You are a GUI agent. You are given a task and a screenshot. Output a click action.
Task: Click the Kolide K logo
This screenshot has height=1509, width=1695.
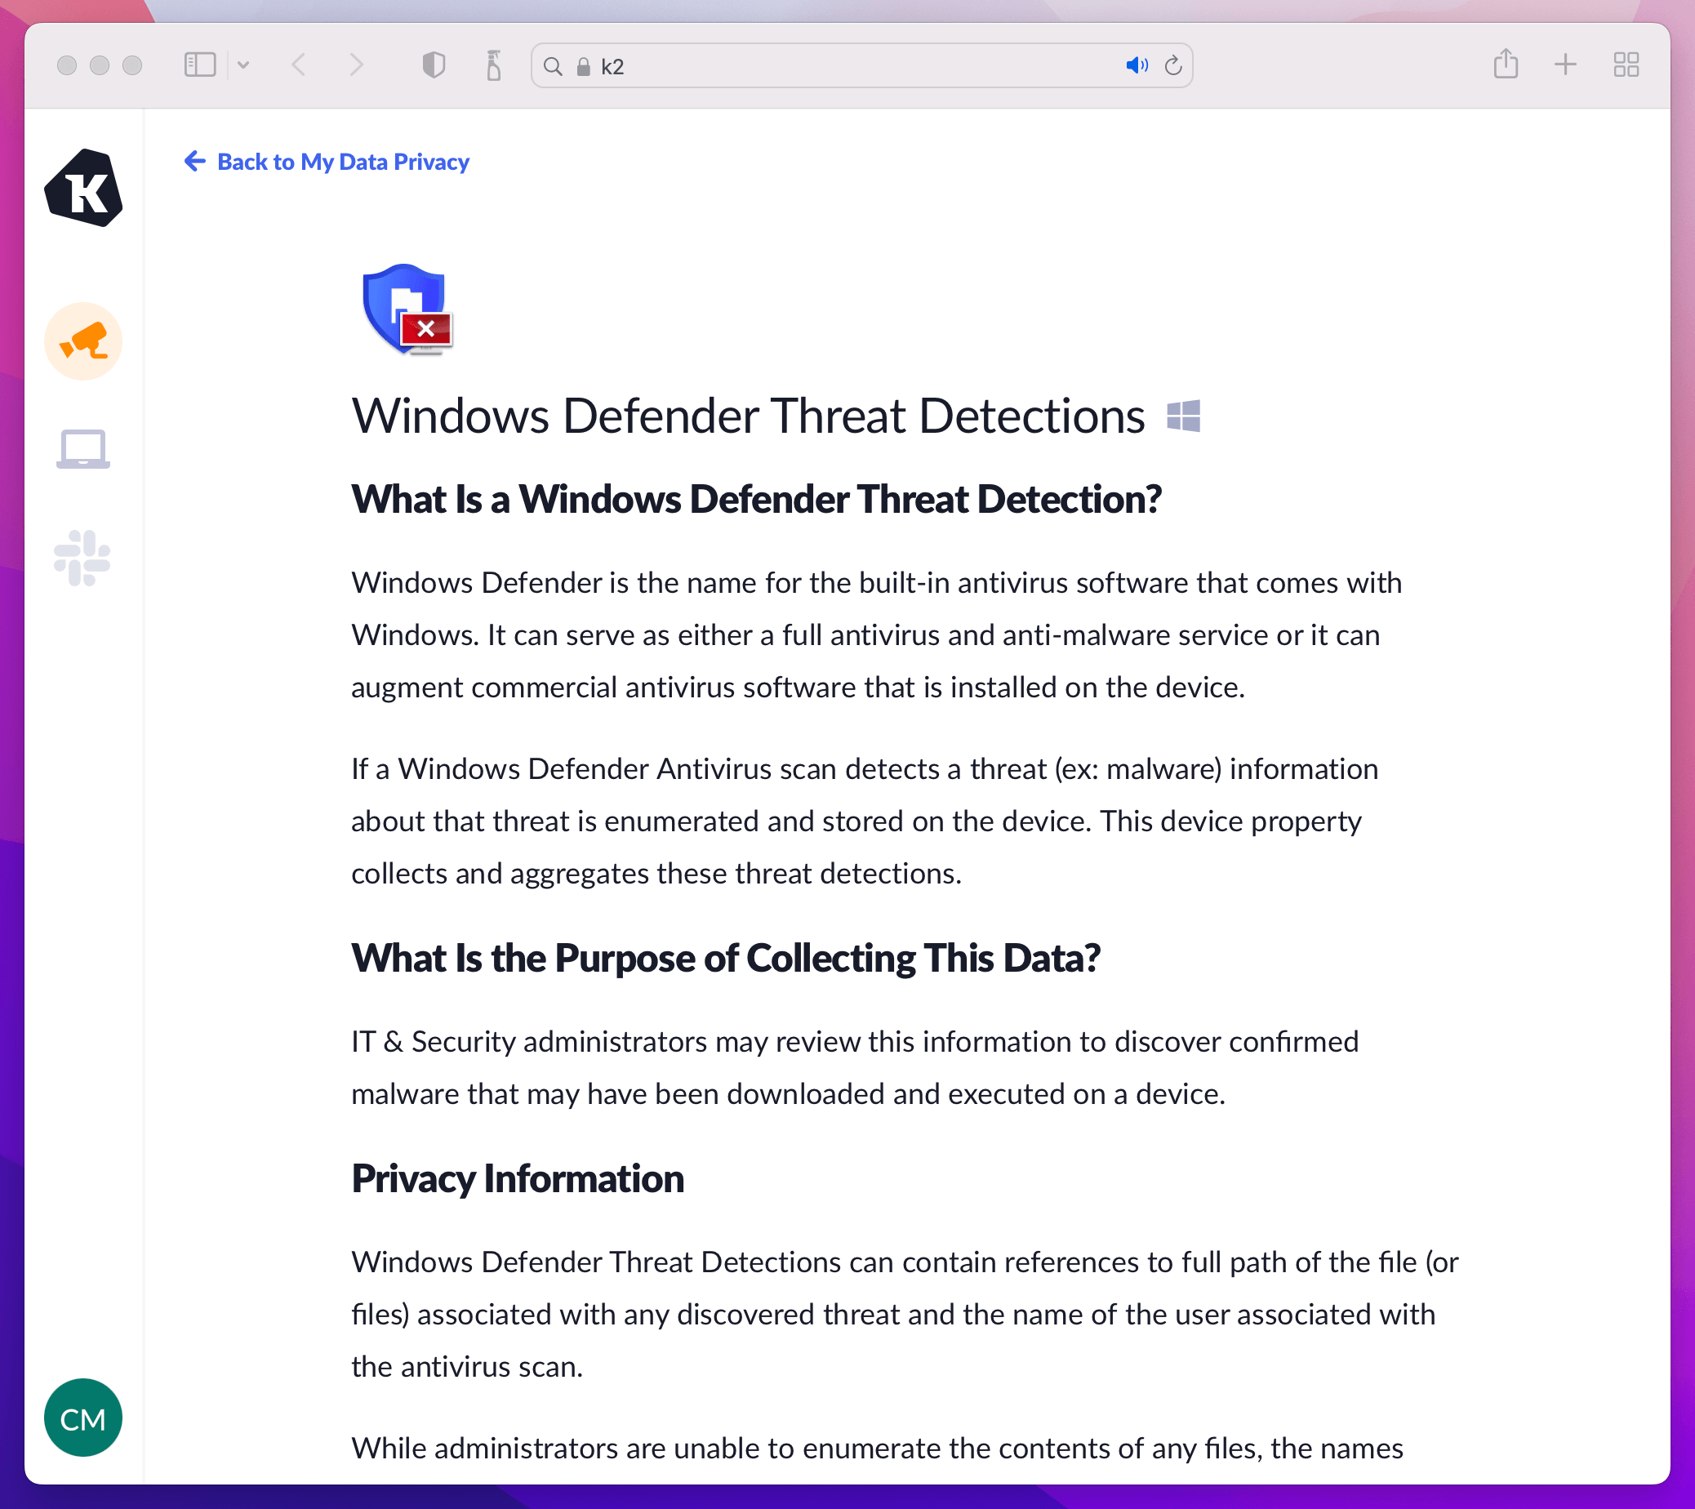coord(83,188)
